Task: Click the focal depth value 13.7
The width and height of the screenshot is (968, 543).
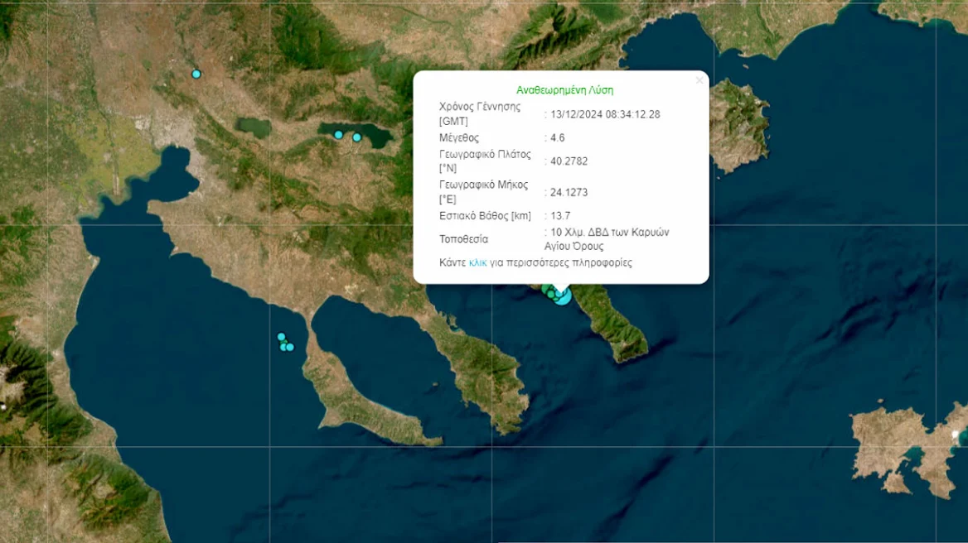Action: point(560,216)
